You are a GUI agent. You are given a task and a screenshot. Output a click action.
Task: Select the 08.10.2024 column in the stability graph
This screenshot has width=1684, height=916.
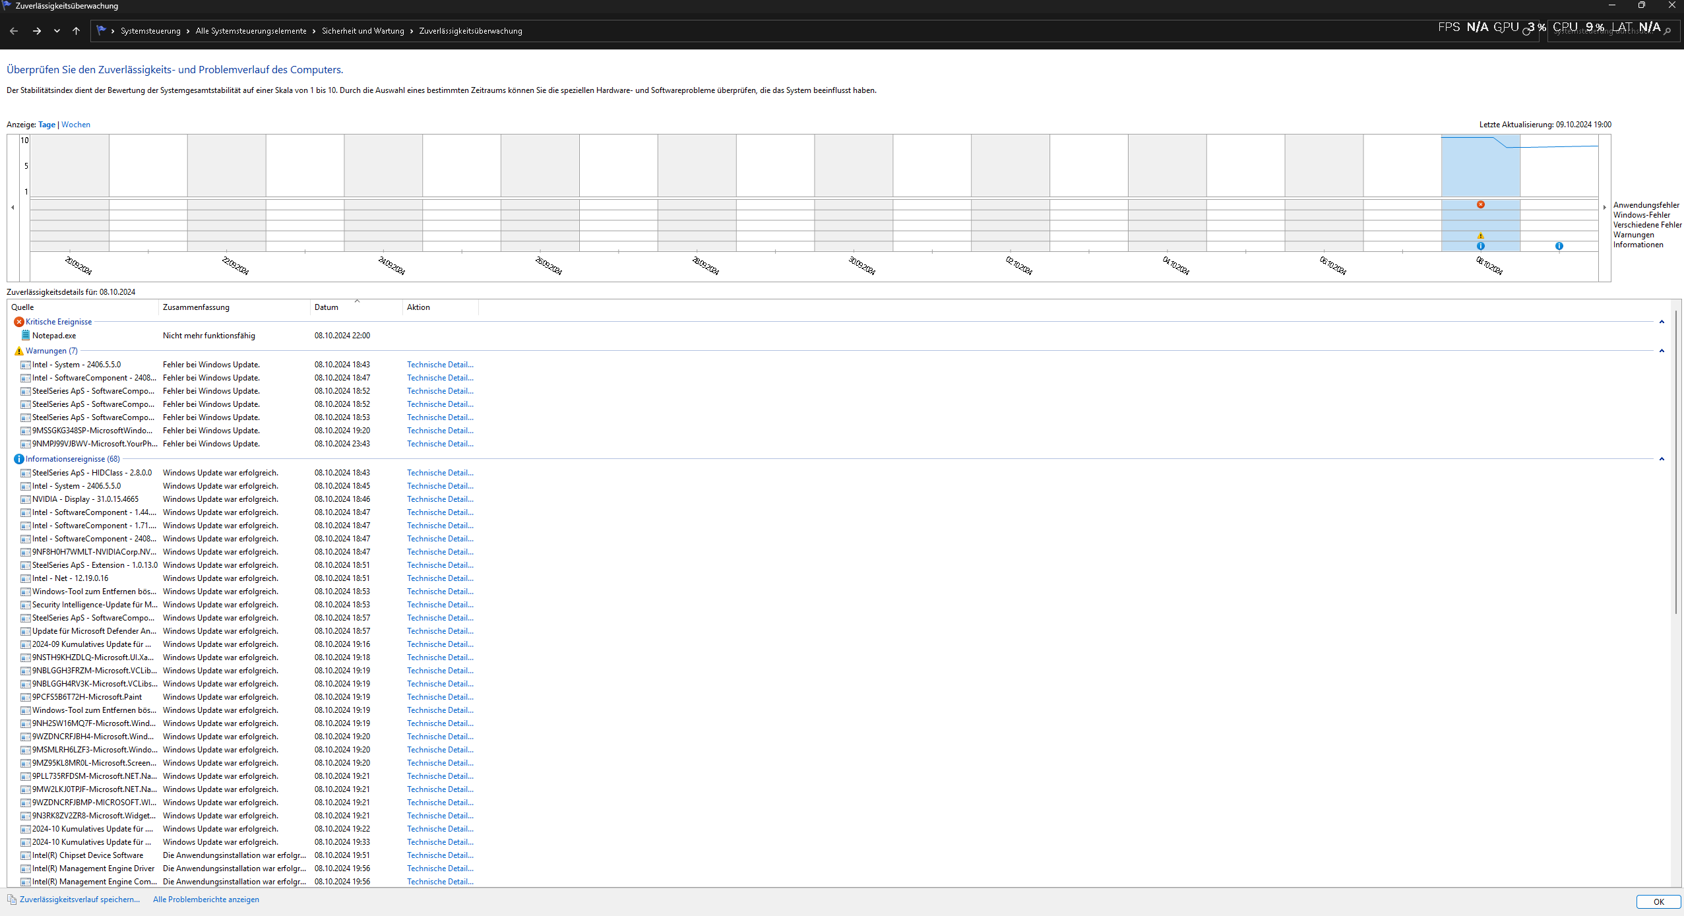(x=1481, y=166)
